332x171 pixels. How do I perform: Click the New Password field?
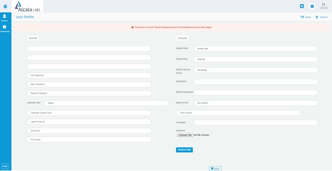tap(89, 84)
